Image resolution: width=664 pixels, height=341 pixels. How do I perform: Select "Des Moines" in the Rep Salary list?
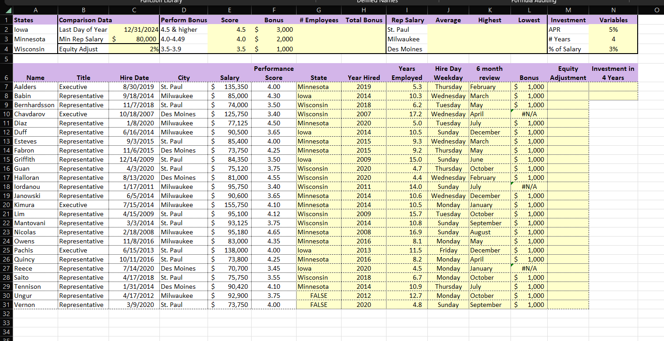[407, 49]
